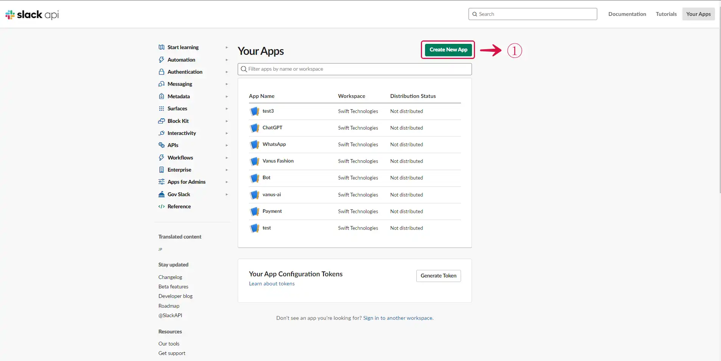721x361 pixels.
Task: Click Sign in to another workspace link
Action: 398,318
